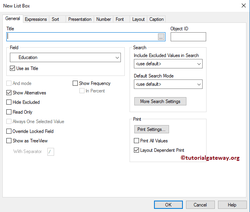Open Print Settings dialog
This screenshot has width=250, height=212.
click(152, 129)
